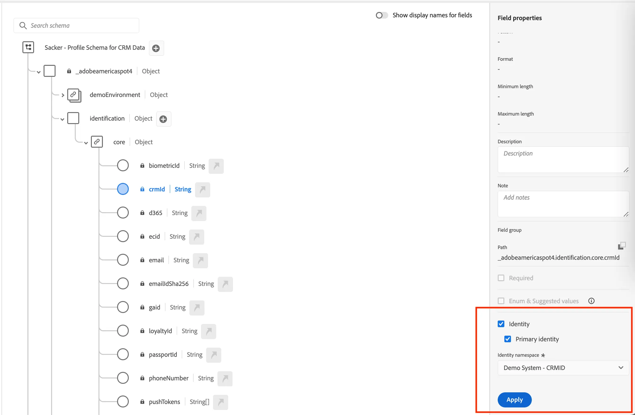Click the arrow icon beside email String

(x=200, y=260)
